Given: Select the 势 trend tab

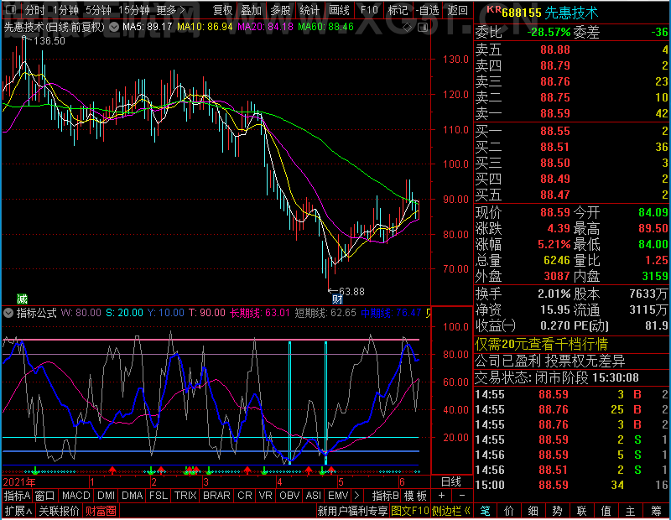Looking at the screenshot, I should [x=557, y=511].
